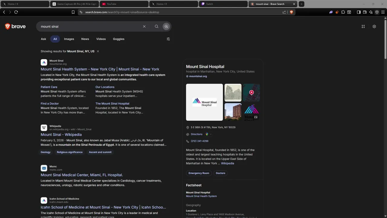Open the Goggles tab
Image resolution: width=387 pixels, height=218 pixels.
point(119,39)
